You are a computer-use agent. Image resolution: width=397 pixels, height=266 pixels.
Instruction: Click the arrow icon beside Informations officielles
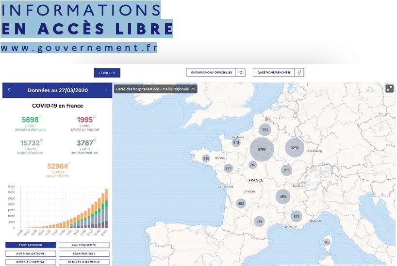240,73
